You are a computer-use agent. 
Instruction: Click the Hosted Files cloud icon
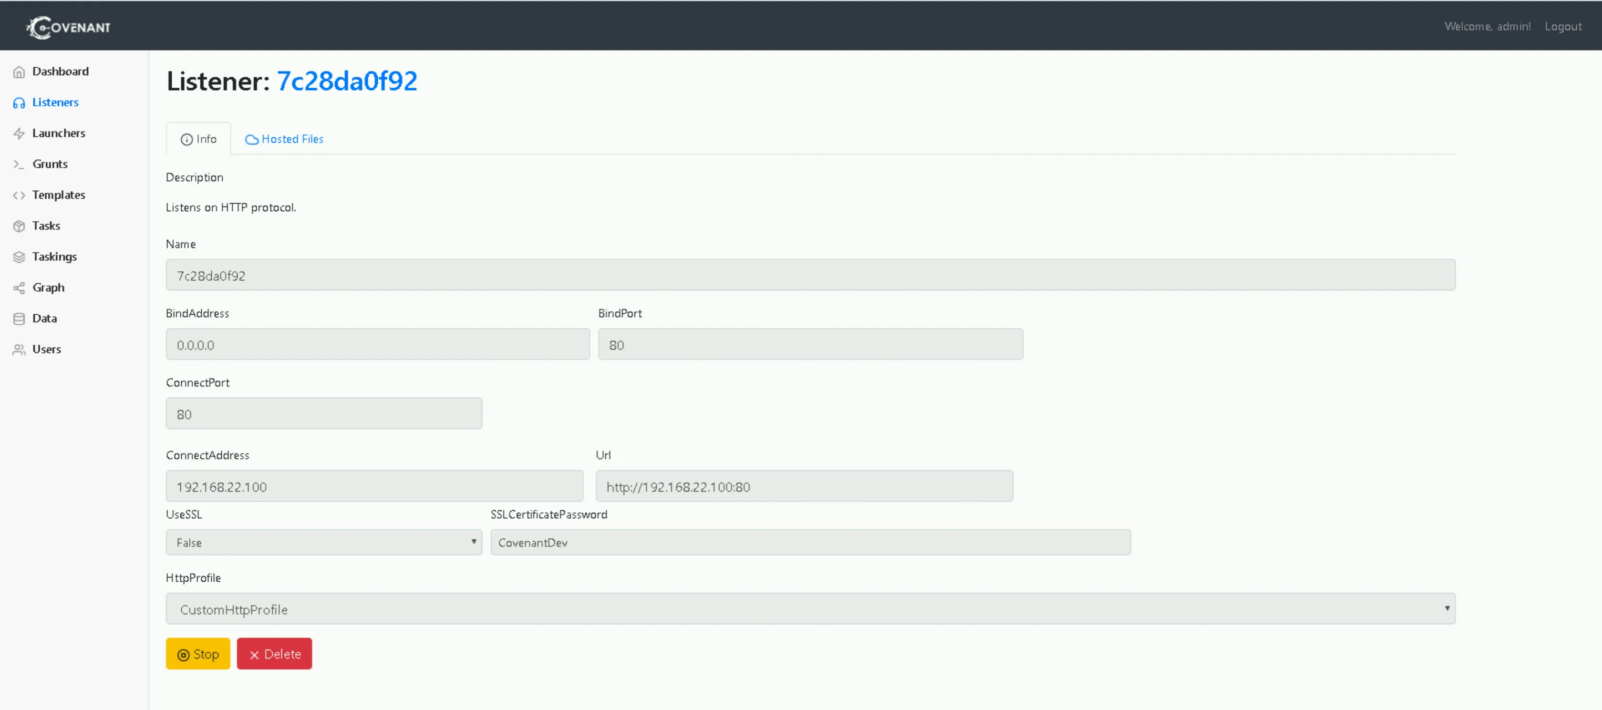tap(251, 139)
